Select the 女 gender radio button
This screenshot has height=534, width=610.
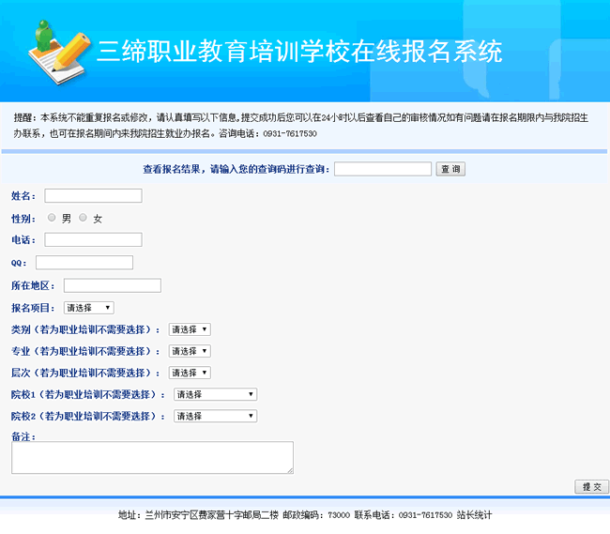(84, 218)
